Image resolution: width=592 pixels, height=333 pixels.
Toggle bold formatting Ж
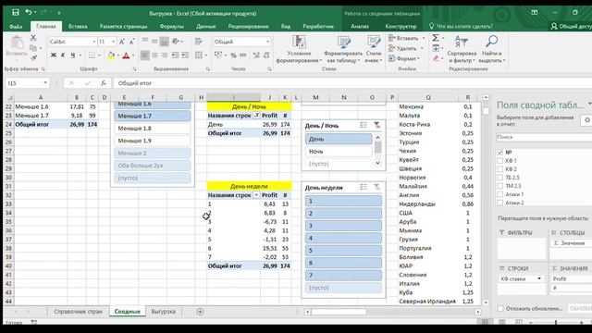click(54, 55)
